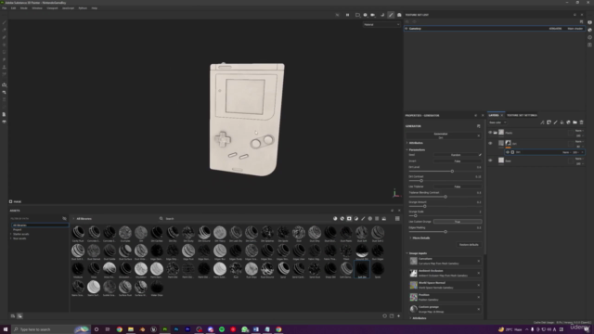Click the Restore defaults button

click(469, 245)
